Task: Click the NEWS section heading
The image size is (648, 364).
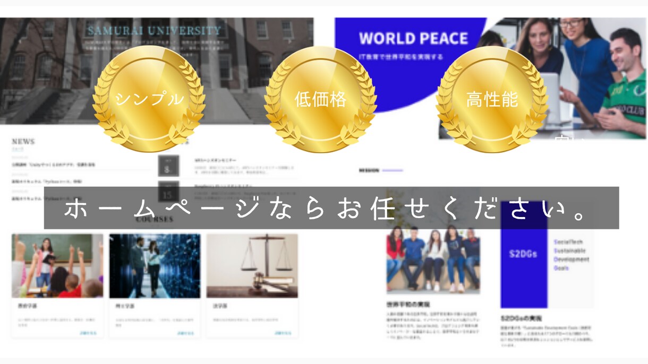Action: click(23, 142)
